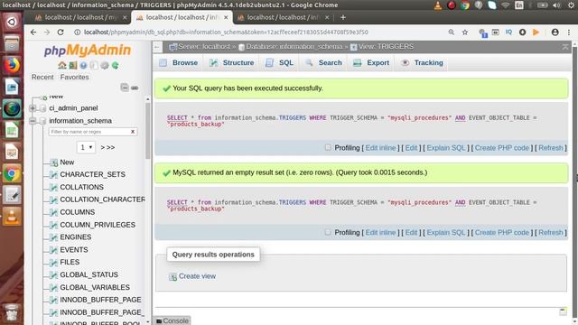Screen dimensions: 578x325
Task: Open the Search tab
Action: pyautogui.click(x=323, y=62)
